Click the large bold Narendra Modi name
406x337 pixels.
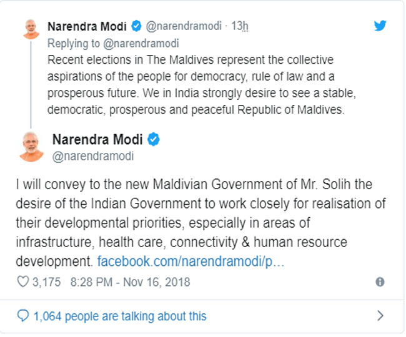pyautogui.click(x=97, y=139)
